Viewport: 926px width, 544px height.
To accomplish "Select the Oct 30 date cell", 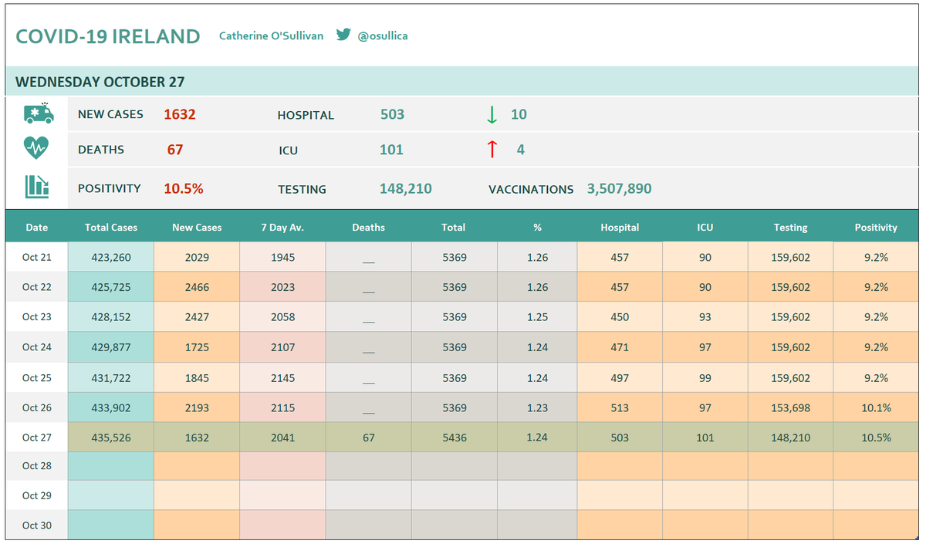I will pyautogui.click(x=36, y=525).
